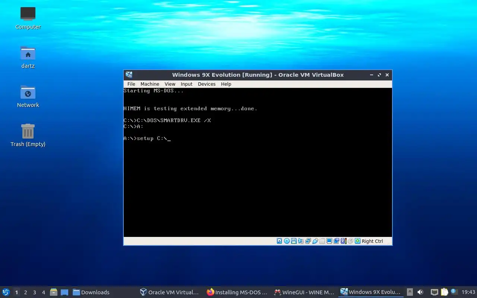Select the Trash (Empty) desktop icon
Image resolution: width=477 pixels, height=298 pixels.
click(28, 136)
